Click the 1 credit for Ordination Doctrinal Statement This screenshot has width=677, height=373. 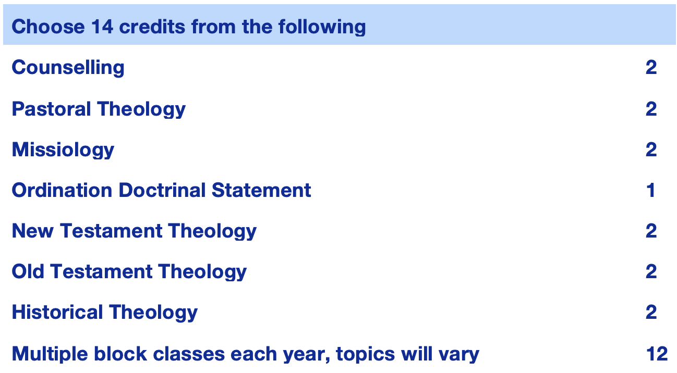[x=651, y=190]
